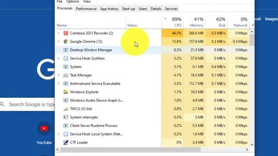Image resolution: width=278 pixels, height=156 pixels.
Task: Click the Google Chrome process icon
Action: 66,42
